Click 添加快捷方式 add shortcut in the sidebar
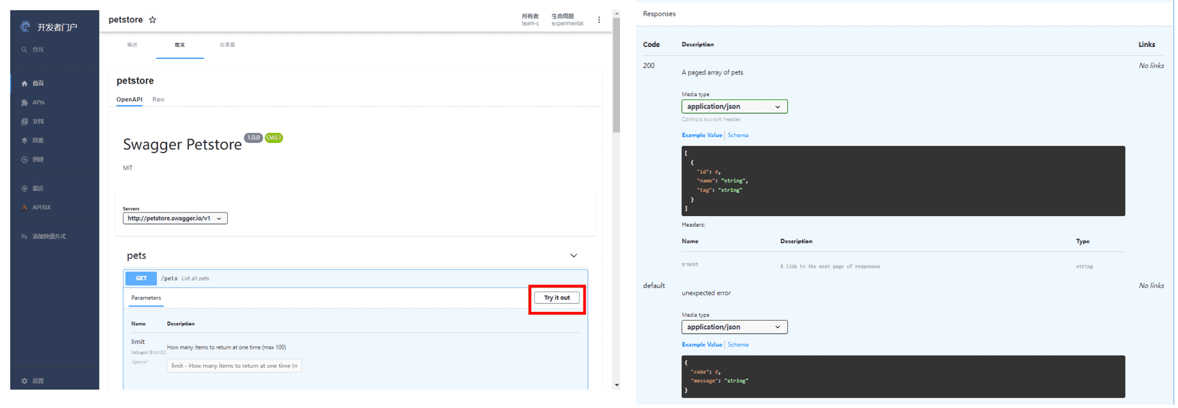This screenshot has height=408, width=1178. [x=44, y=236]
